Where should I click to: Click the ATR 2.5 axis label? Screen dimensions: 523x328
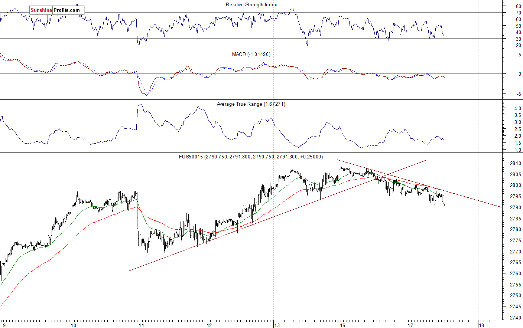pos(517,129)
